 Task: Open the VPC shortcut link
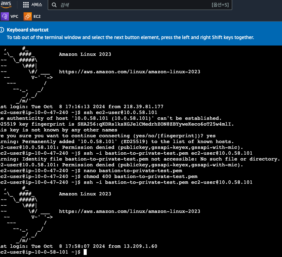pos(14,16)
